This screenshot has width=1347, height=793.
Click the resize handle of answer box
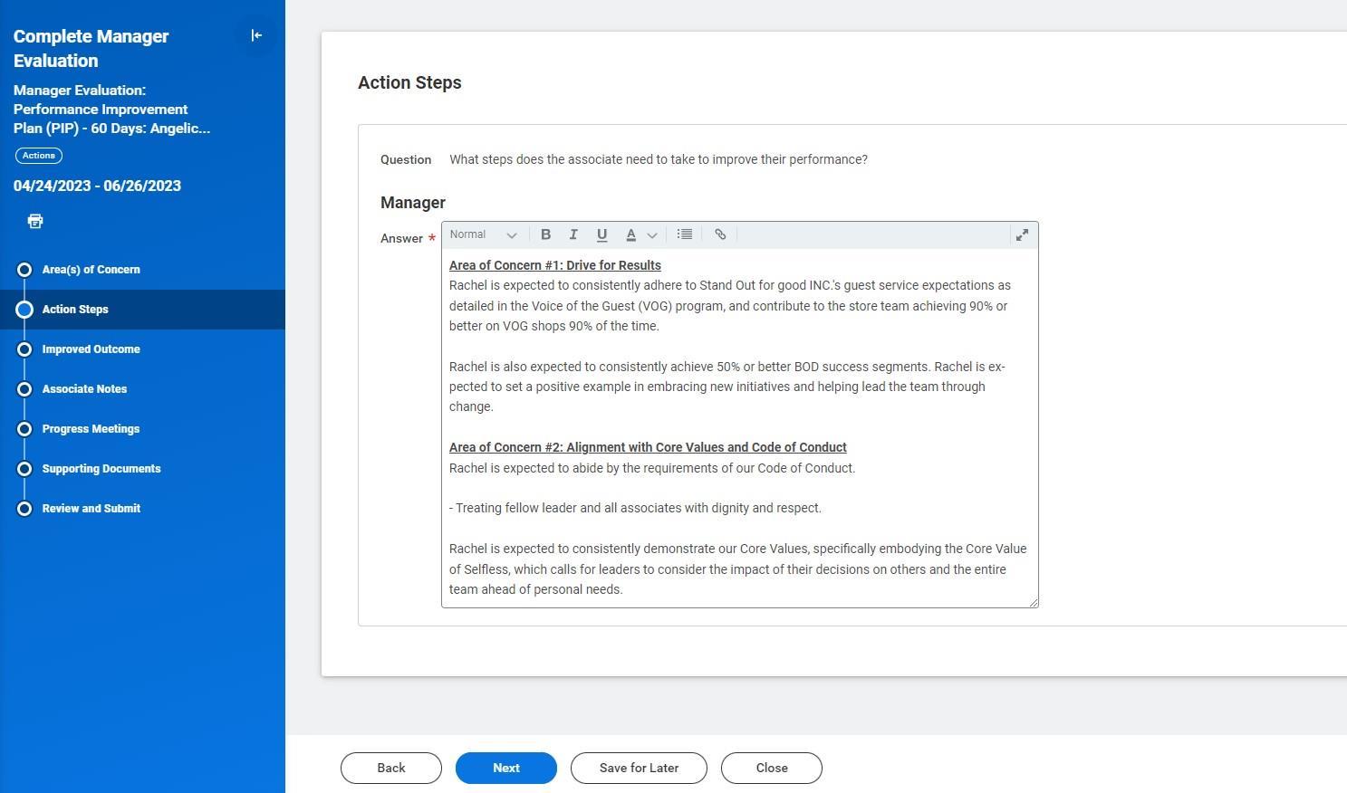coord(1033,601)
